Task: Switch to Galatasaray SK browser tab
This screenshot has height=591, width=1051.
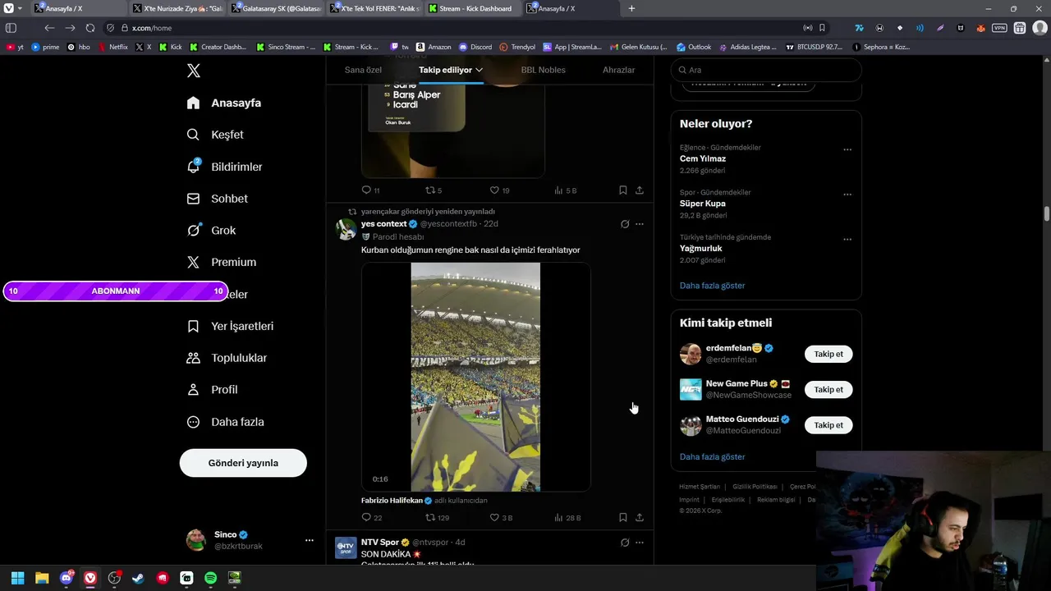Action: 277,8
